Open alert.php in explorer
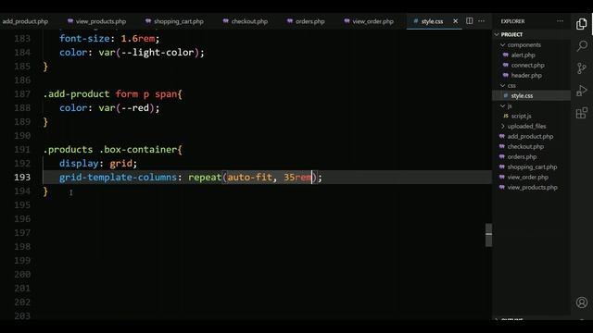Screen dimensions: 593x333 pos(523,55)
